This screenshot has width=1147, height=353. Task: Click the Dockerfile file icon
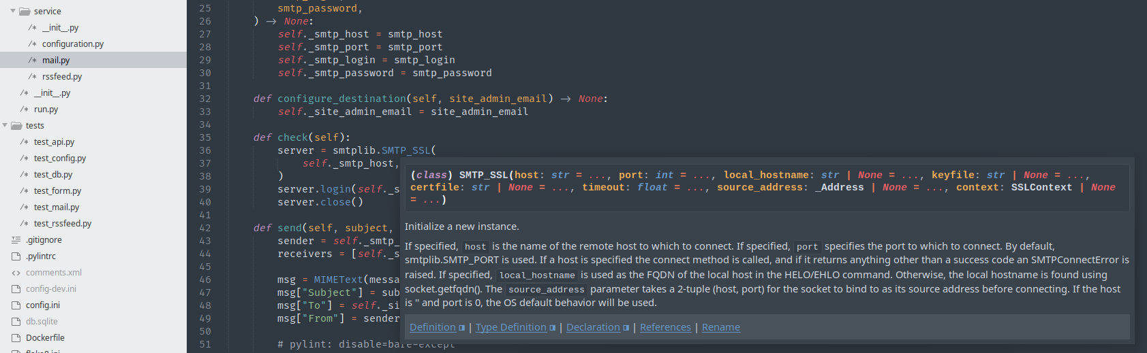coord(16,338)
